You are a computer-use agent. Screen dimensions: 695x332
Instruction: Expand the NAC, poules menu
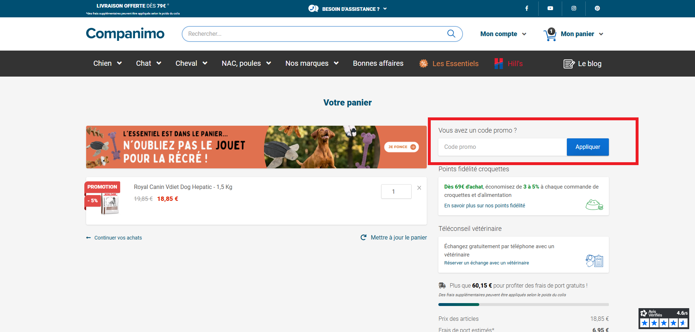coord(246,63)
